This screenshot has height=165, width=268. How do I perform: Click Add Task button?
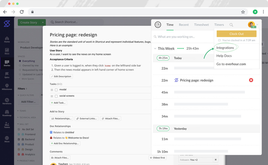(x=58, y=103)
